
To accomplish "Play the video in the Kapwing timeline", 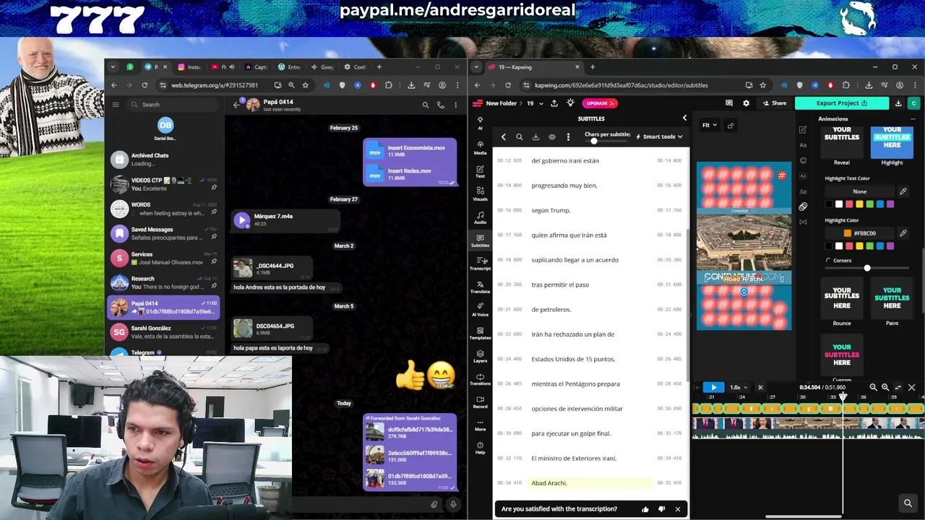I will pos(713,388).
